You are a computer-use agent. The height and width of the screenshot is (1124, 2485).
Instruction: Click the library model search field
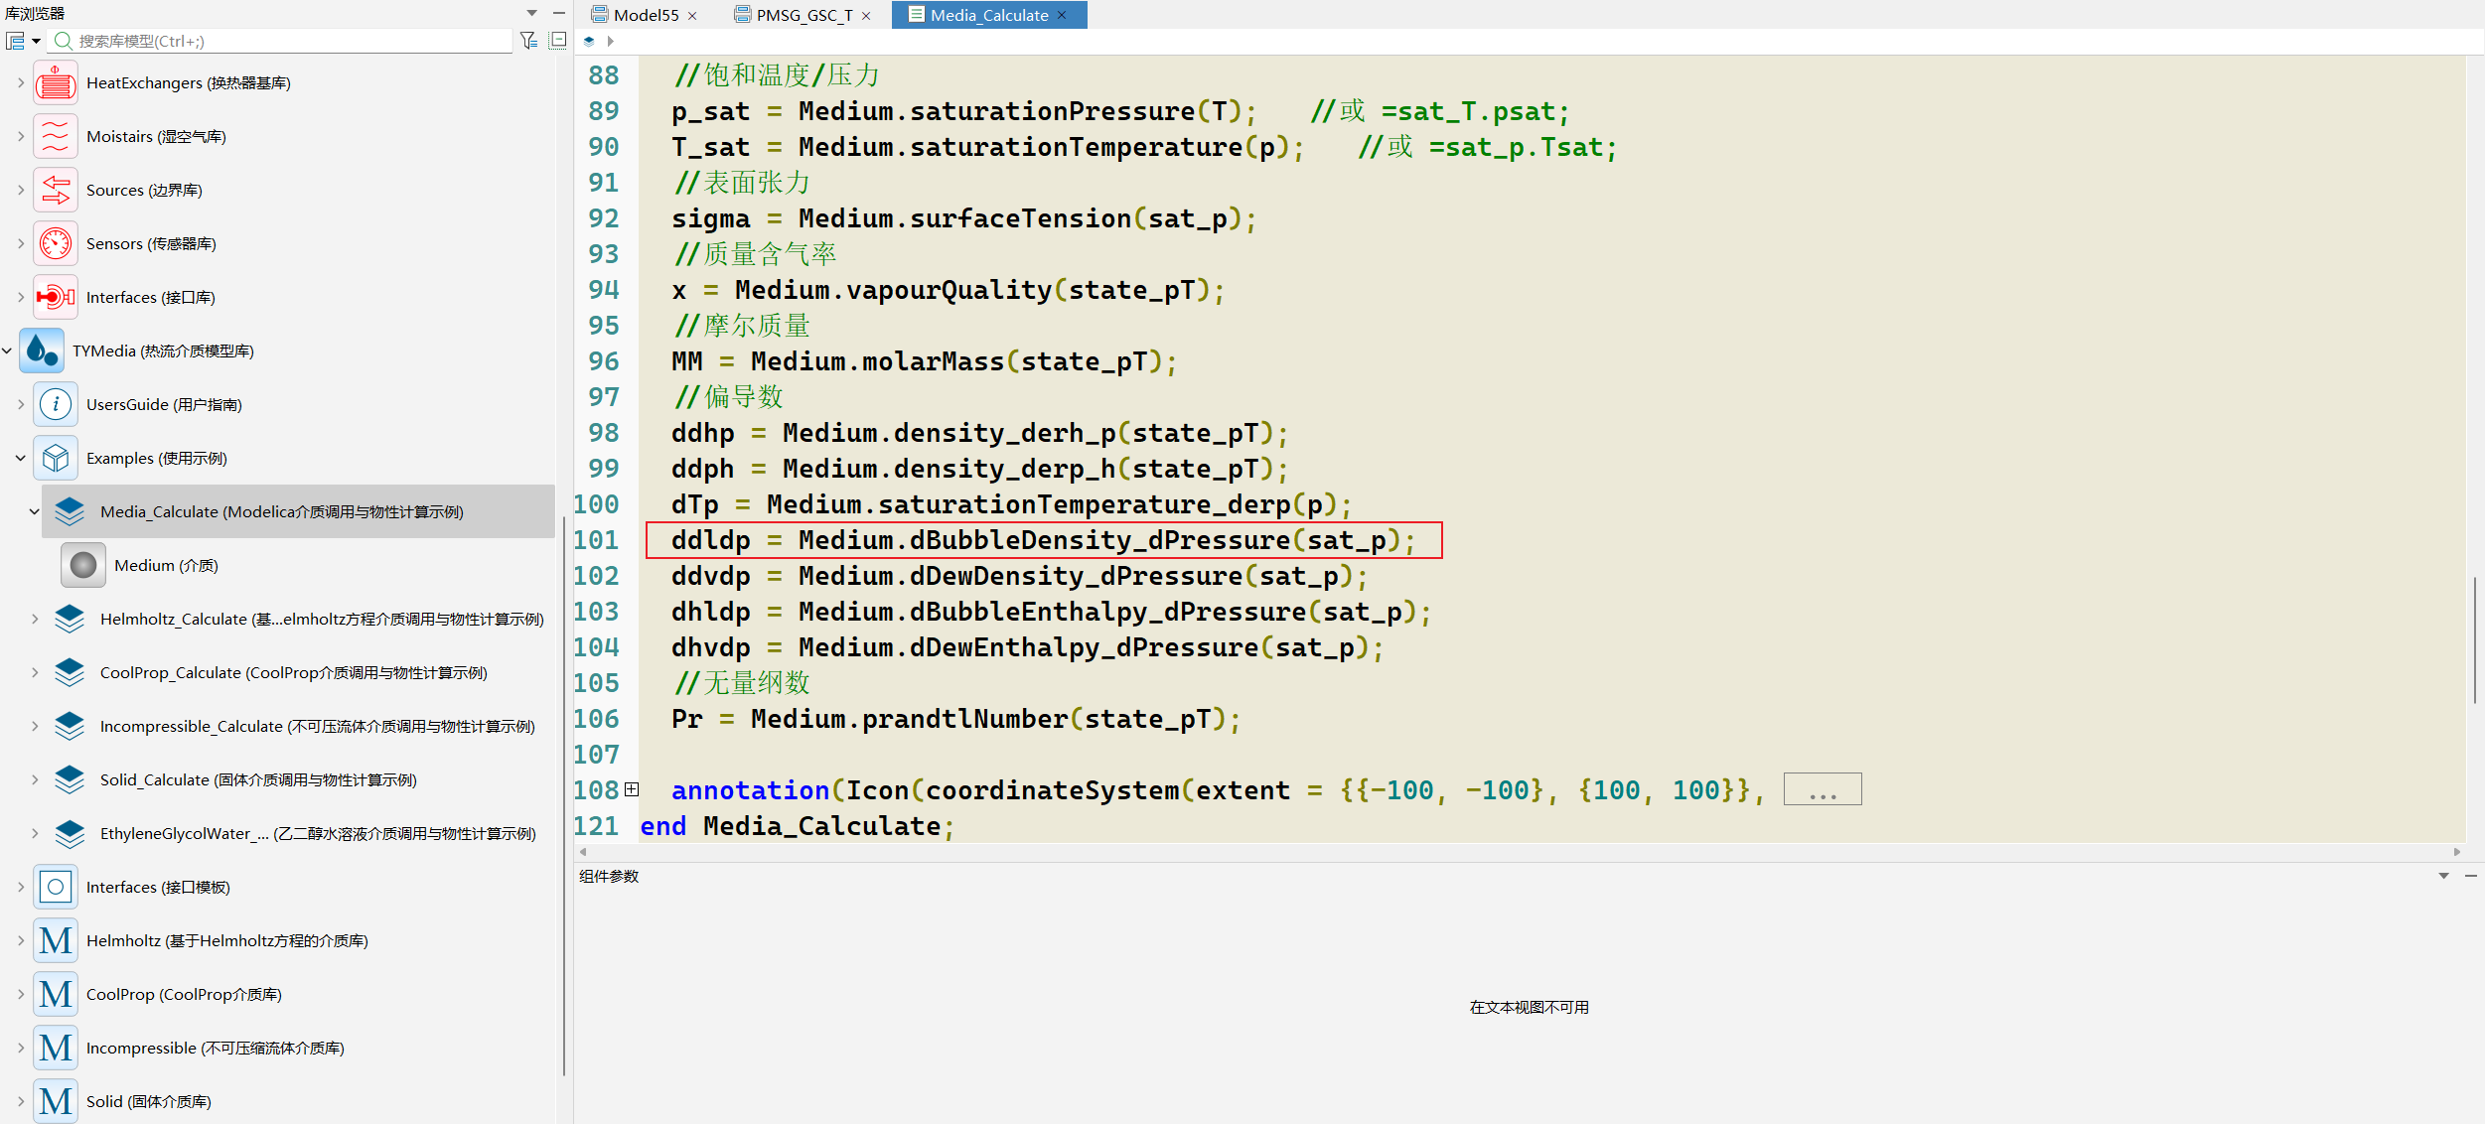click(x=283, y=41)
